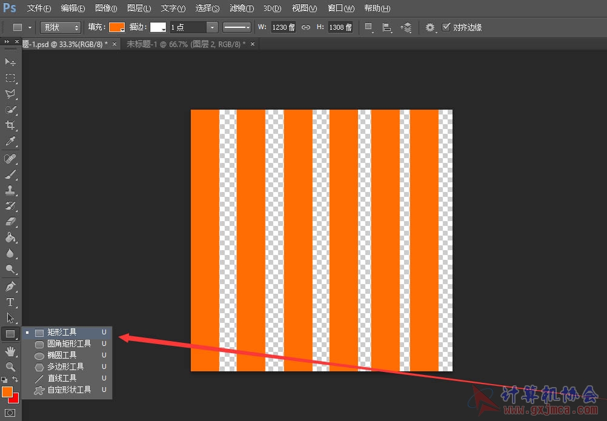Screen dimensions: 607x421
Task: Click the red background color swatch
Action: pyautogui.click(x=15, y=399)
